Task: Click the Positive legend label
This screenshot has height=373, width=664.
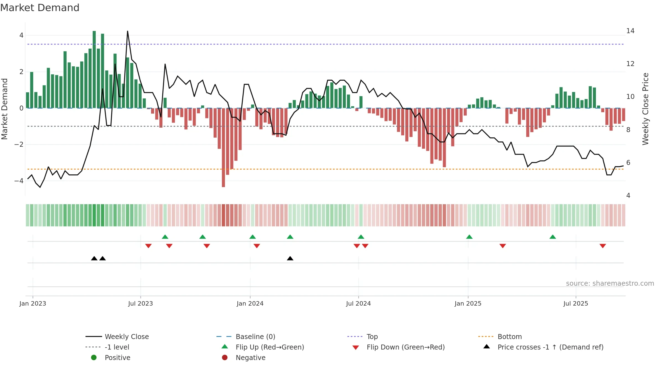Action: (118, 358)
